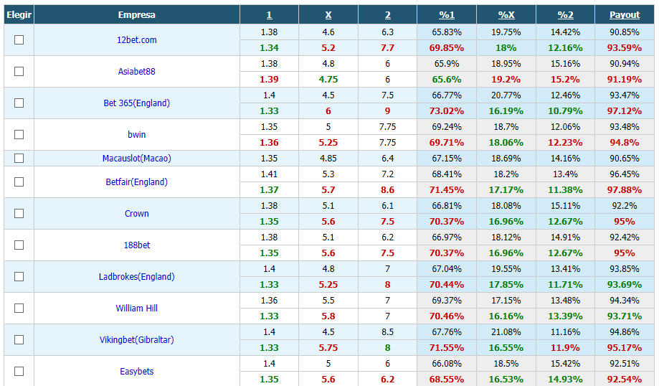
Task: Click Macauslot draw odds 4.85
Action: pos(328,159)
